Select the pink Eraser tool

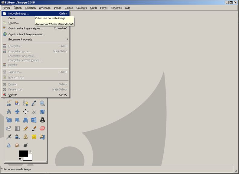pyautogui.click(x=42, y=128)
